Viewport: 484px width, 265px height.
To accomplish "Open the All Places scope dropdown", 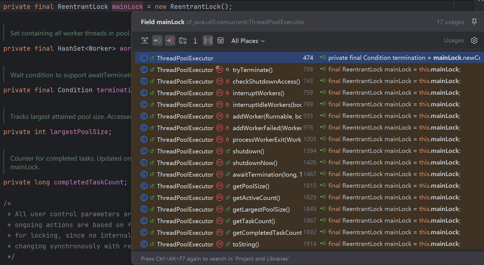I will pos(248,41).
